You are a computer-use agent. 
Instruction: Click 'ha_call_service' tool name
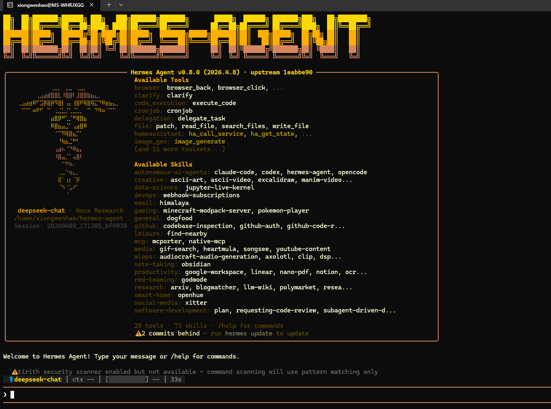tap(216, 134)
